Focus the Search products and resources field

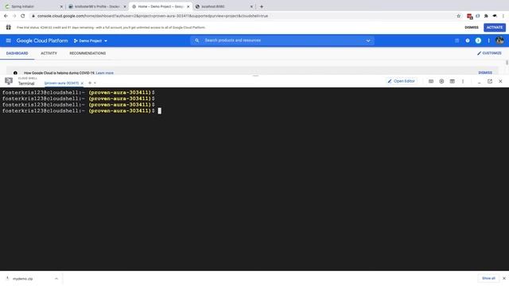pyautogui.click(x=282, y=41)
